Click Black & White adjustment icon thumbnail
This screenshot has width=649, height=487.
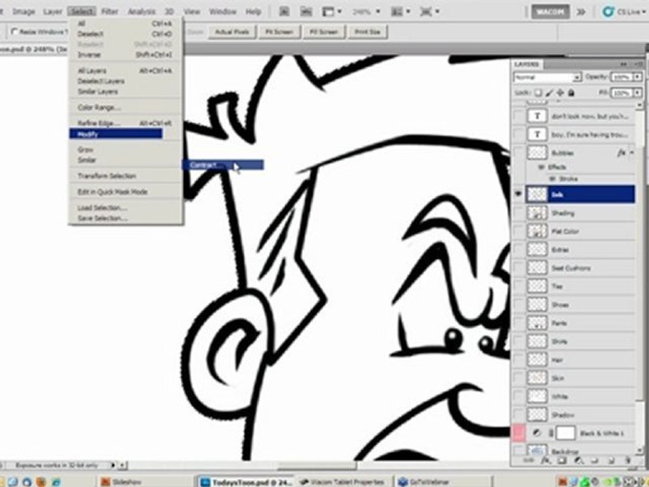coord(537,433)
